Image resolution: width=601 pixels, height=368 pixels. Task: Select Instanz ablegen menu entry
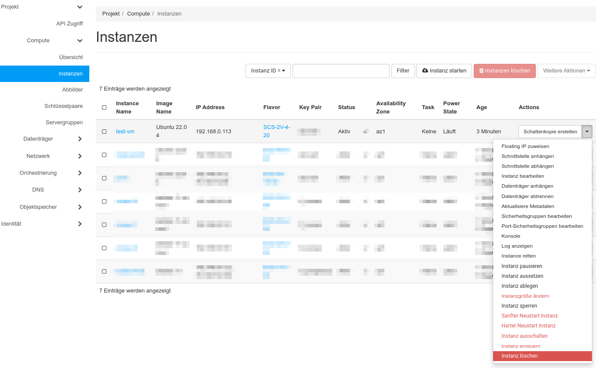[519, 286]
